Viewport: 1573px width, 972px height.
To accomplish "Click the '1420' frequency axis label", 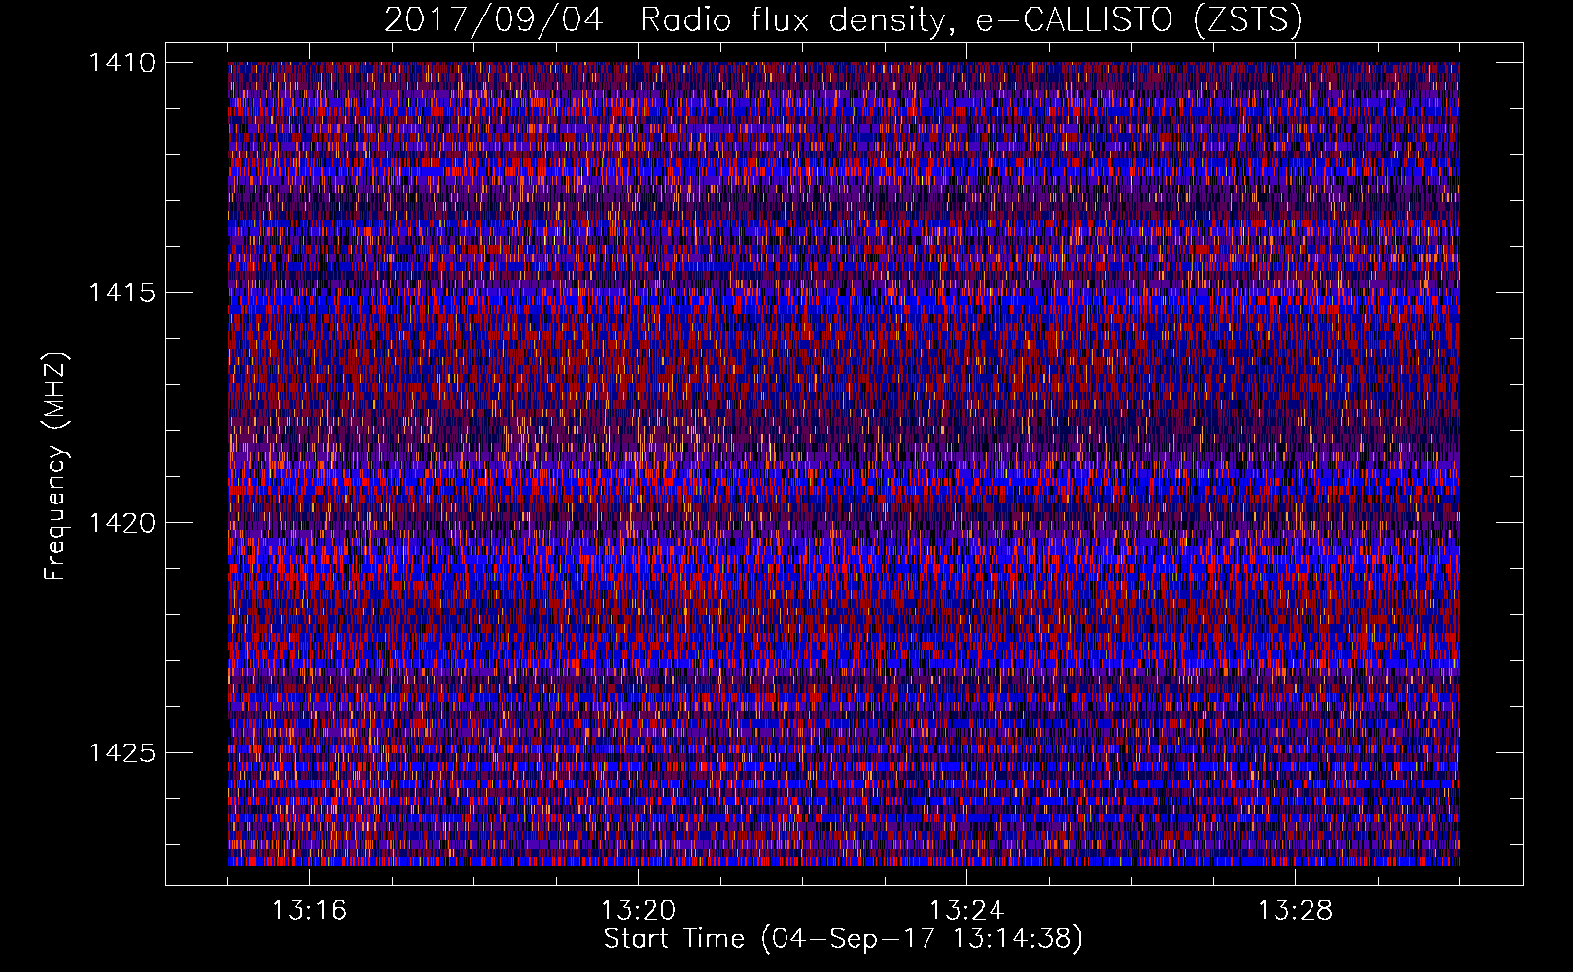I will pos(122,523).
